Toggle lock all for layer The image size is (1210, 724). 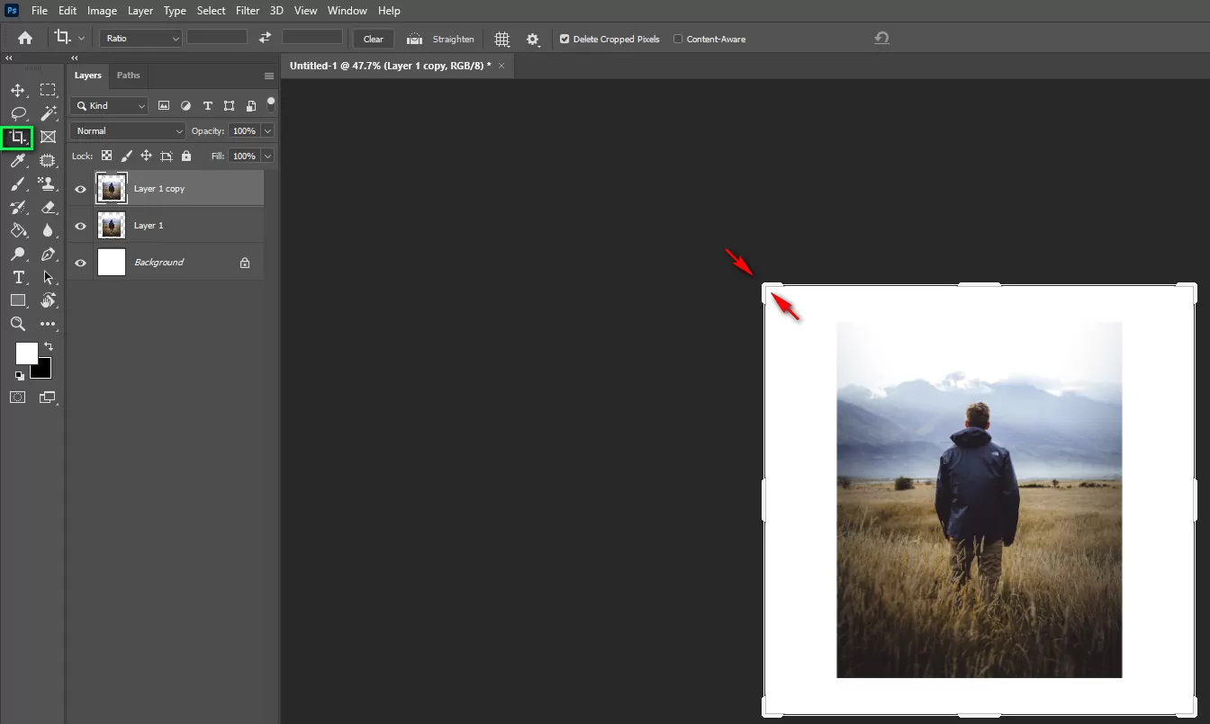click(186, 156)
